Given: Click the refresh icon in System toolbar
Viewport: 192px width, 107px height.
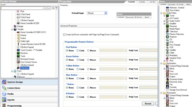Looking at the screenshot, I should click(x=53, y=8).
